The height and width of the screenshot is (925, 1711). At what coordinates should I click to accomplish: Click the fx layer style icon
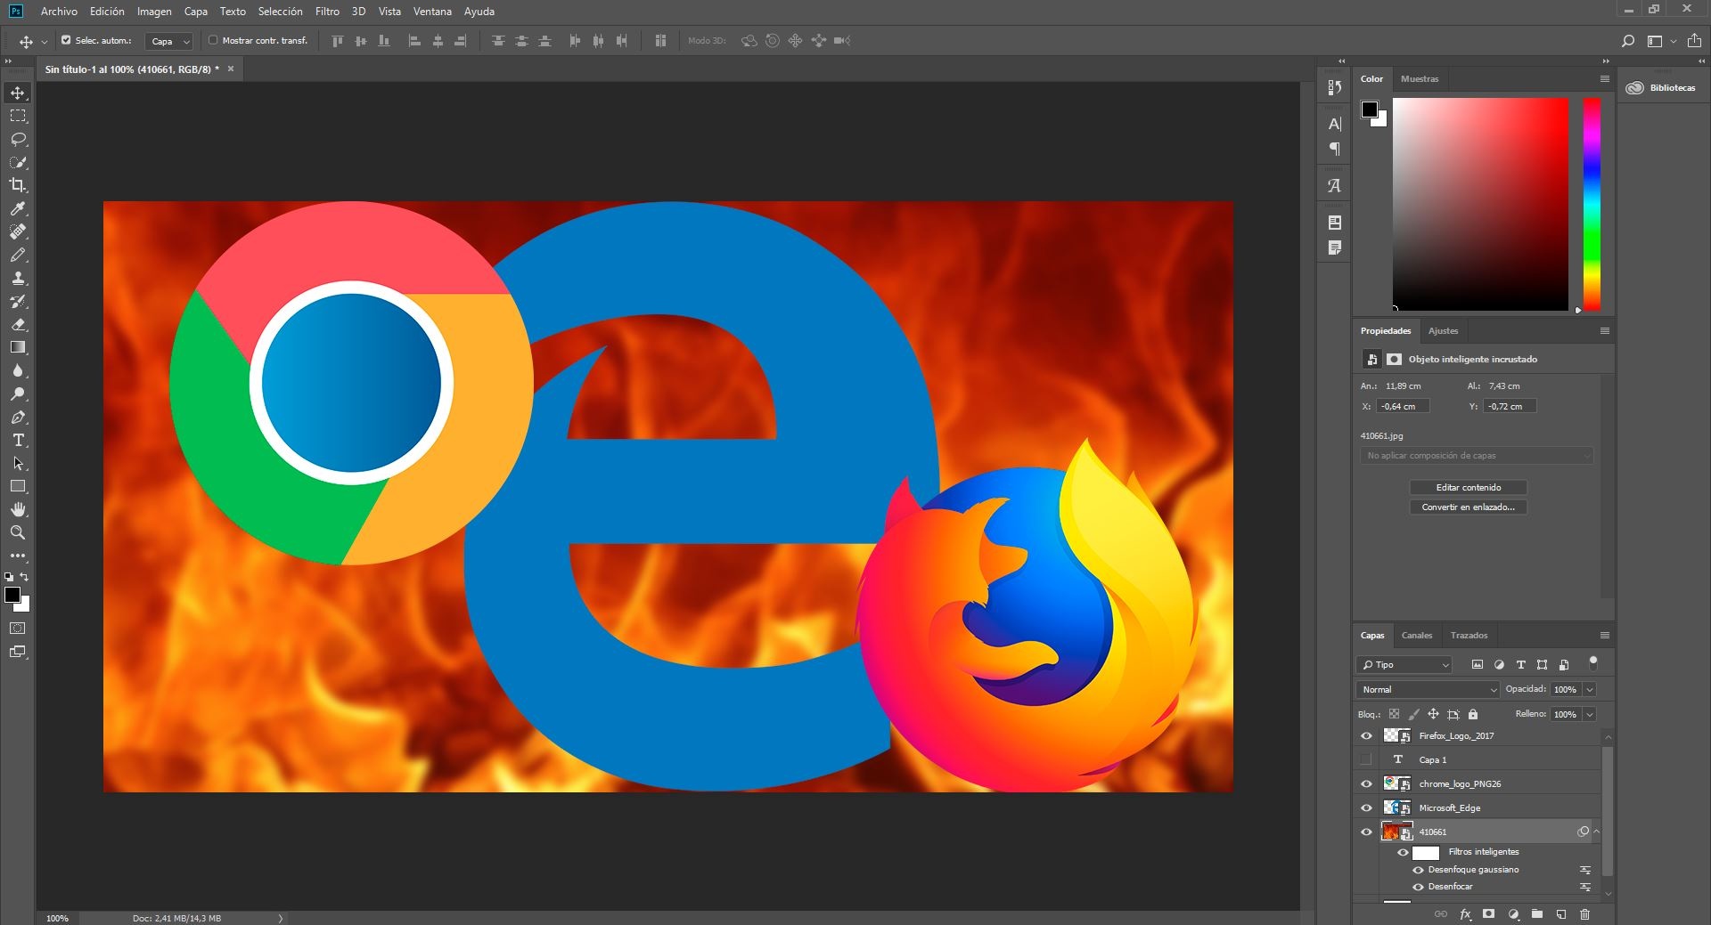pos(1465,914)
